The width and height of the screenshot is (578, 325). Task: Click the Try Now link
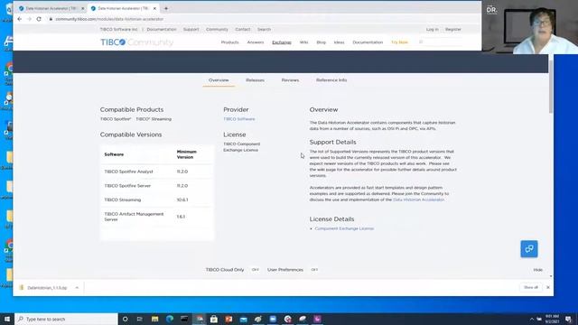pyautogui.click(x=399, y=42)
